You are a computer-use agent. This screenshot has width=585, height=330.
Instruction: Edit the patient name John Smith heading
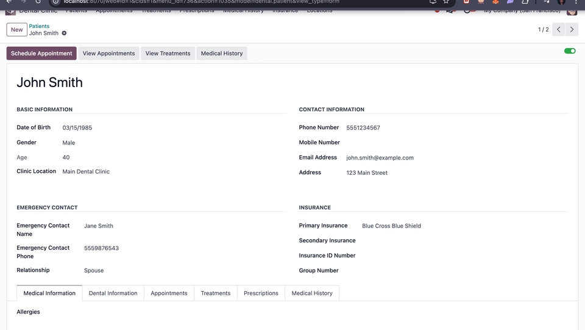tap(49, 82)
